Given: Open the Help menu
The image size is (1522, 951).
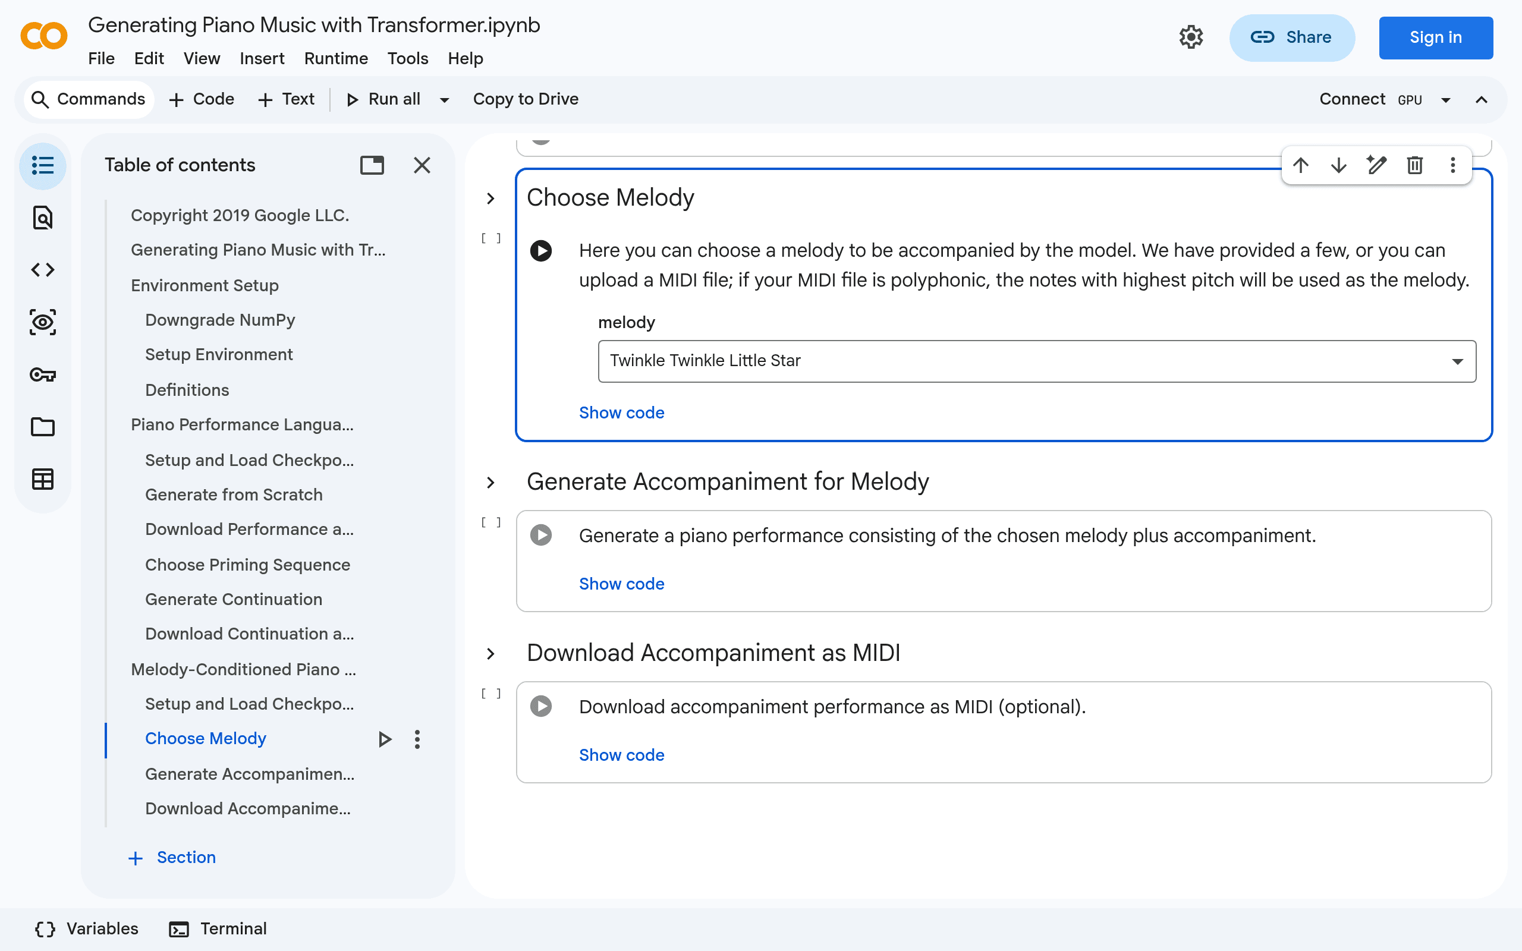Looking at the screenshot, I should point(466,58).
